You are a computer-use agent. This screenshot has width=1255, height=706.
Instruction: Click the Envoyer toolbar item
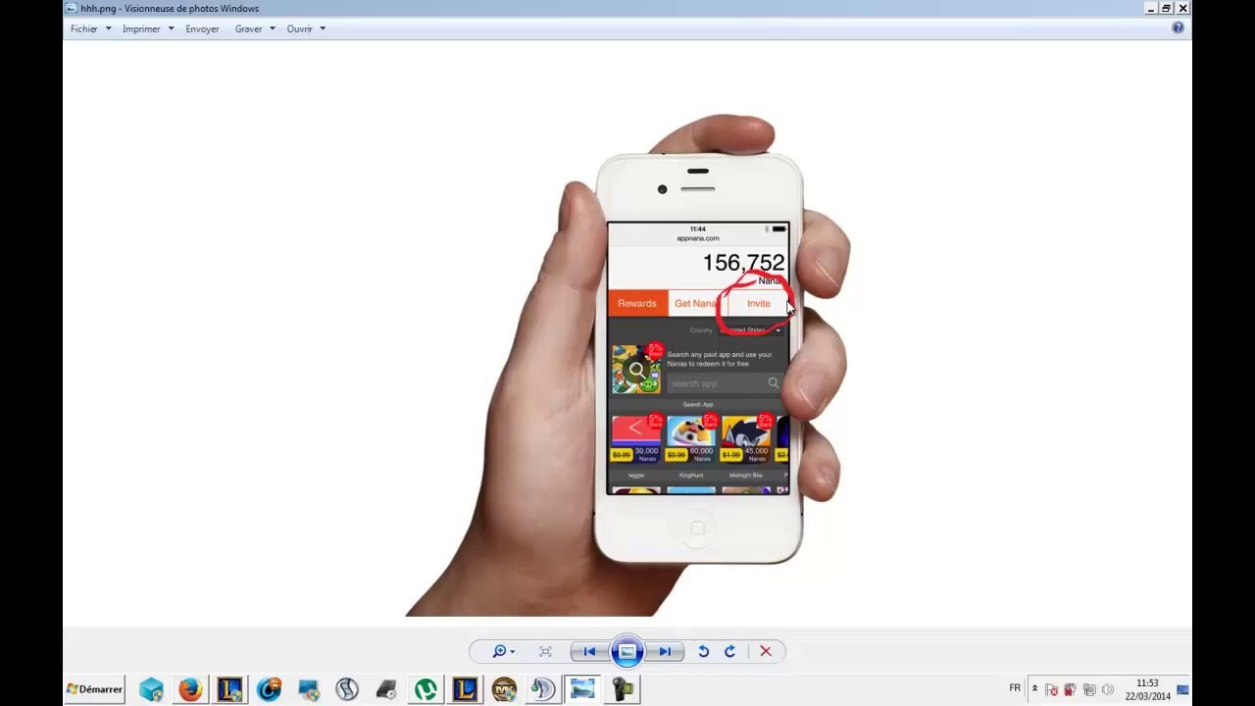[202, 28]
